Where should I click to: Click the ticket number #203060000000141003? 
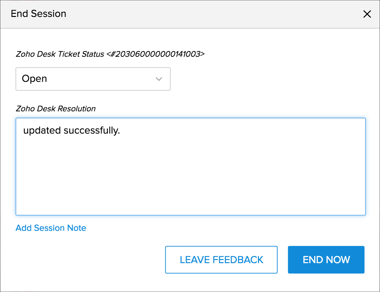tap(156, 54)
